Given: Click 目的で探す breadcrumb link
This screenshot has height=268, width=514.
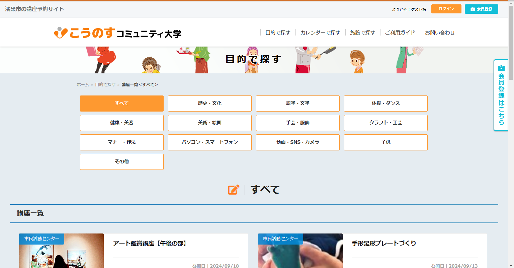Looking at the screenshot, I should [105, 85].
